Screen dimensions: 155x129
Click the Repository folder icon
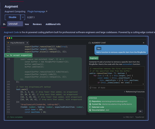90,101
